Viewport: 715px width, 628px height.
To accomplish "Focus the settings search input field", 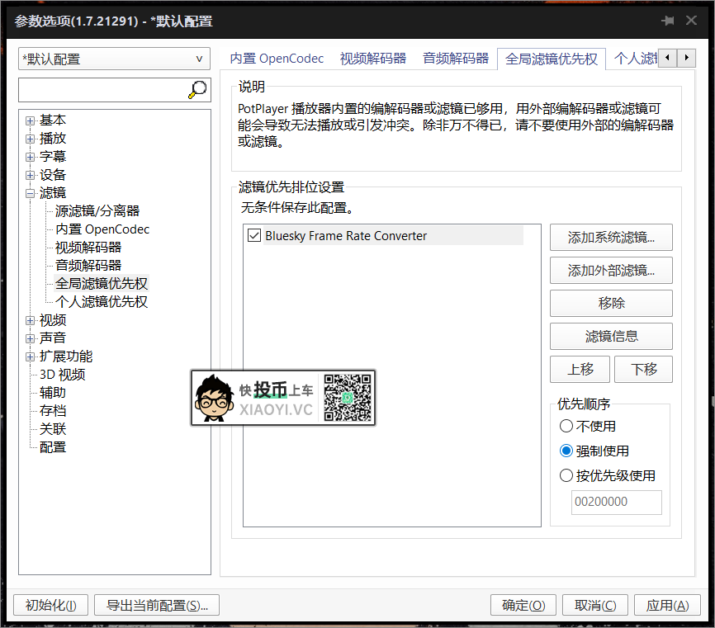I will 102,90.
